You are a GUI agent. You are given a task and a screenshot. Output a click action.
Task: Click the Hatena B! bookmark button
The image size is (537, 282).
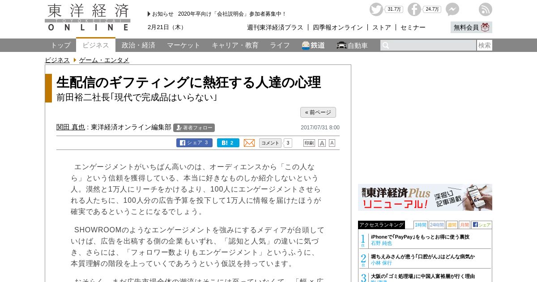pyautogui.click(x=228, y=143)
